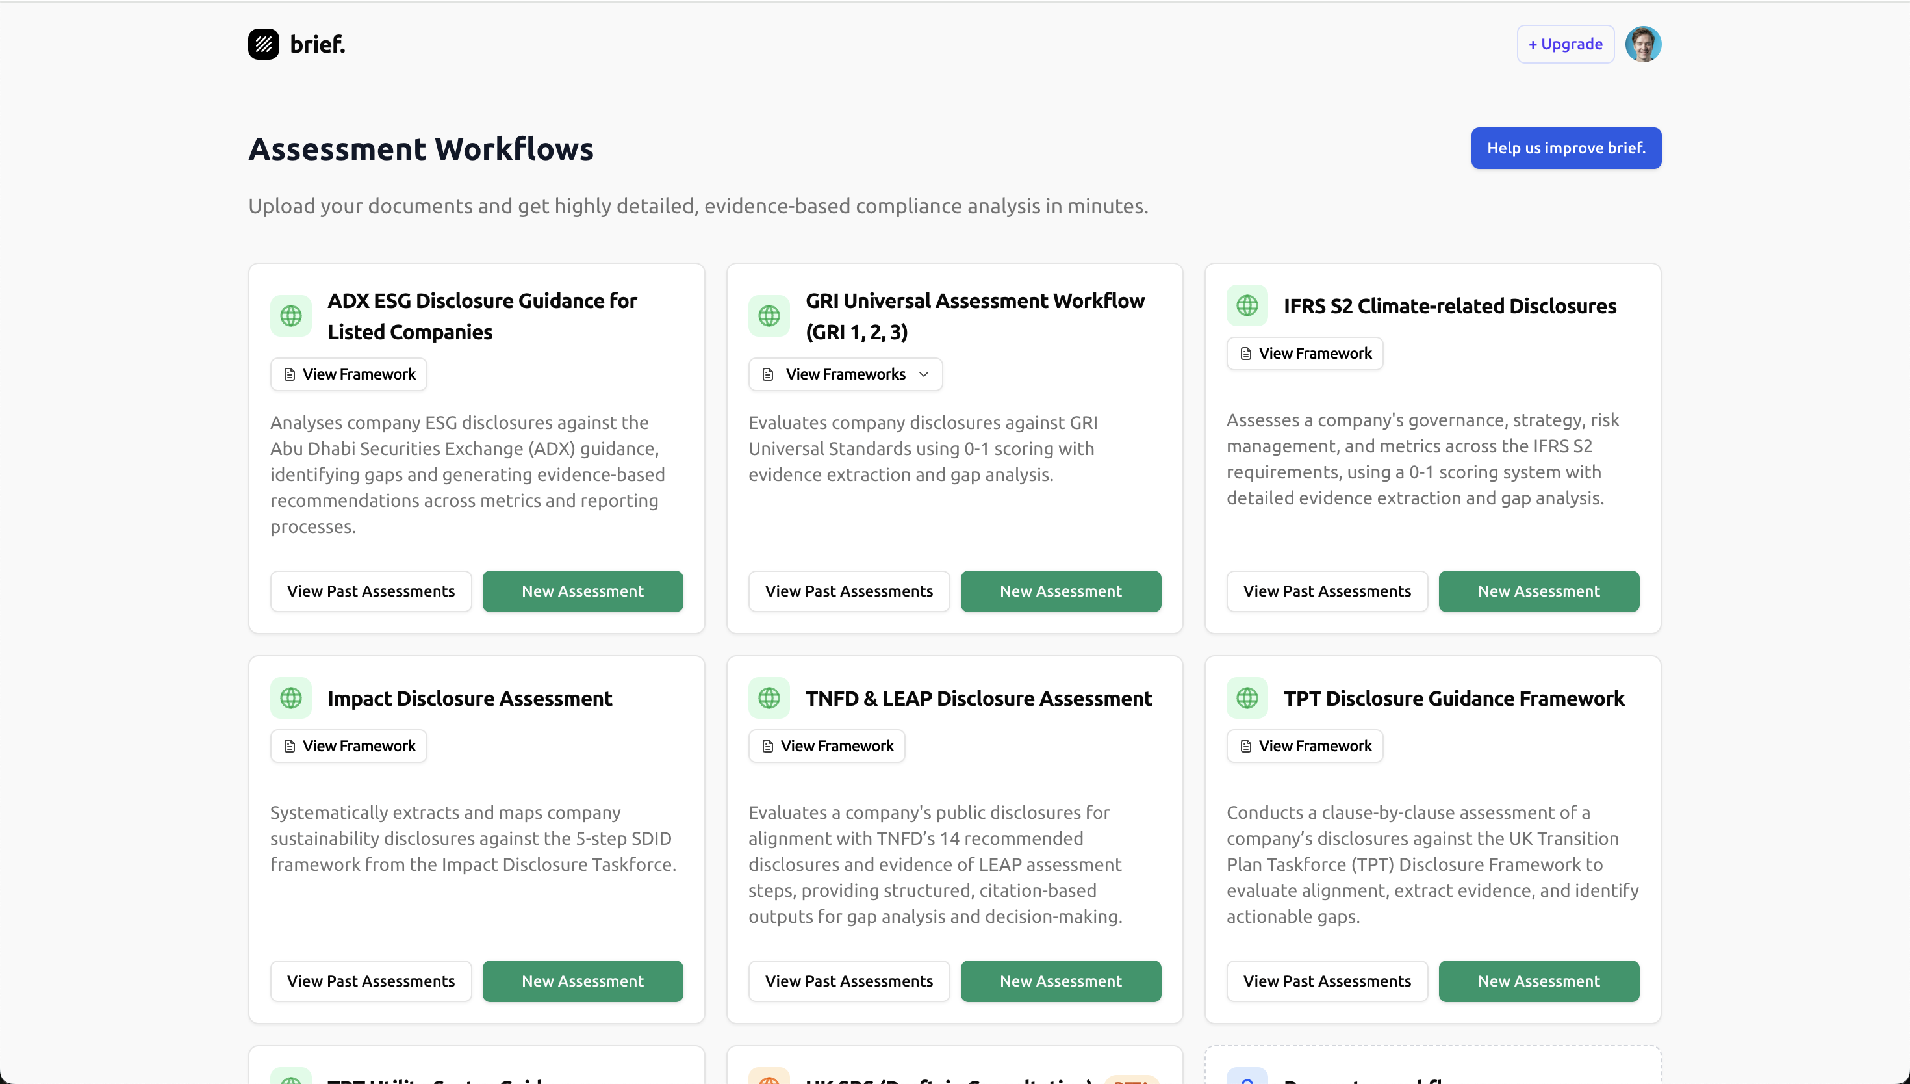View Past Assessments for IFRS S2 card

coord(1327,591)
